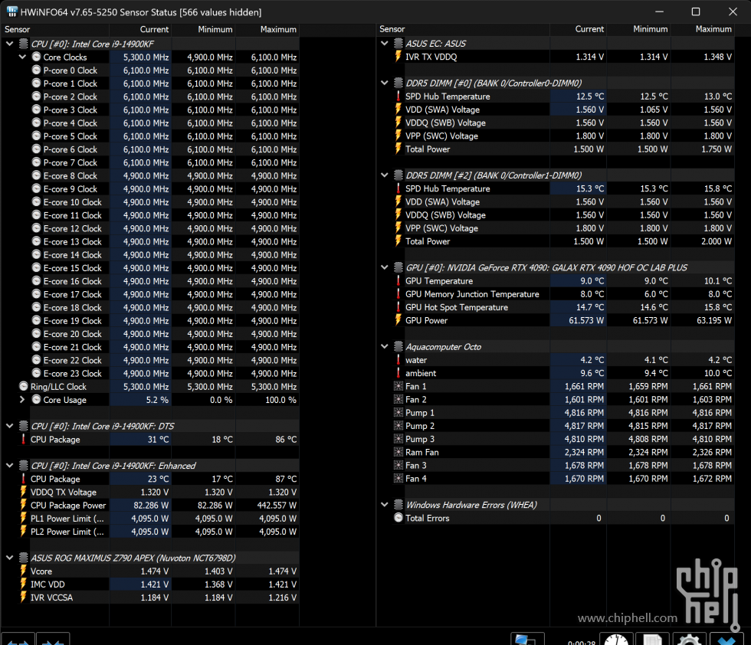Collapse the GPU [#0] RTX 4090 group
The height and width of the screenshot is (645, 751).
385,267
